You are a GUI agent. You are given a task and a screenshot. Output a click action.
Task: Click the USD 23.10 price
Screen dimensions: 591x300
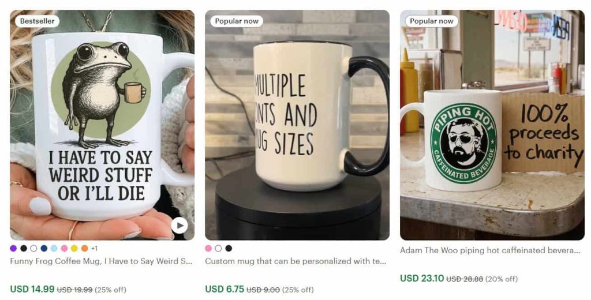pyautogui.click(x=422, y=278)
